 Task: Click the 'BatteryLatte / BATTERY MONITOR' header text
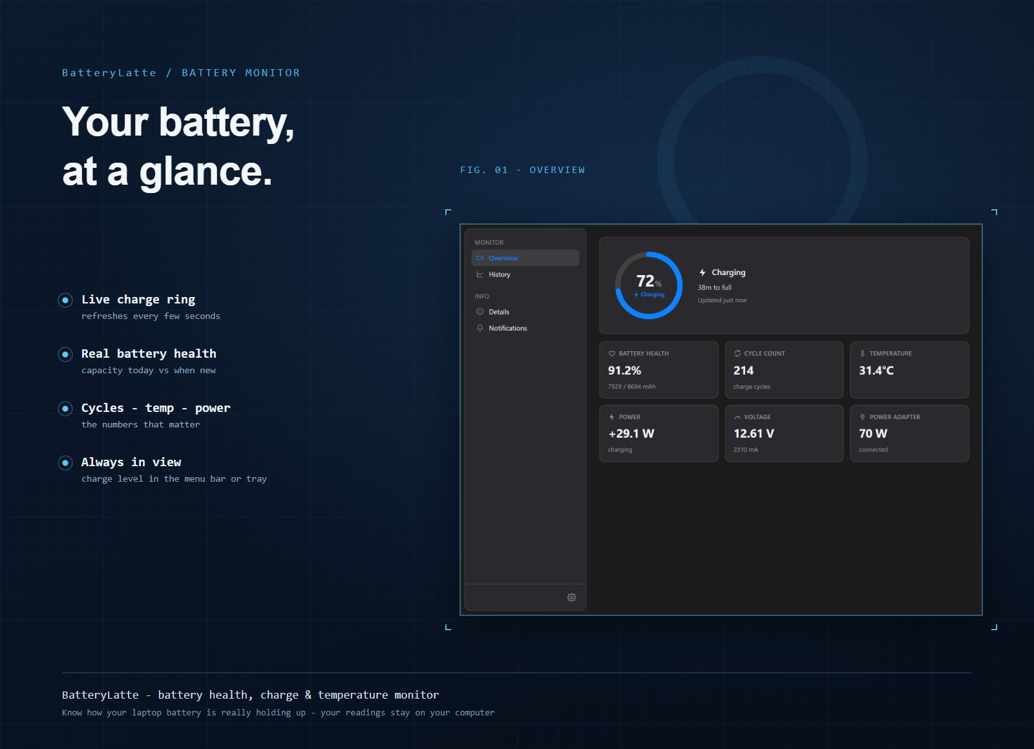pos(181,73)
